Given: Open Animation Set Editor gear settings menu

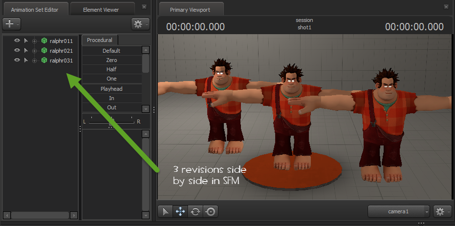Looking at the screenshot, I should pyautogui.click(x=140, y=24).
